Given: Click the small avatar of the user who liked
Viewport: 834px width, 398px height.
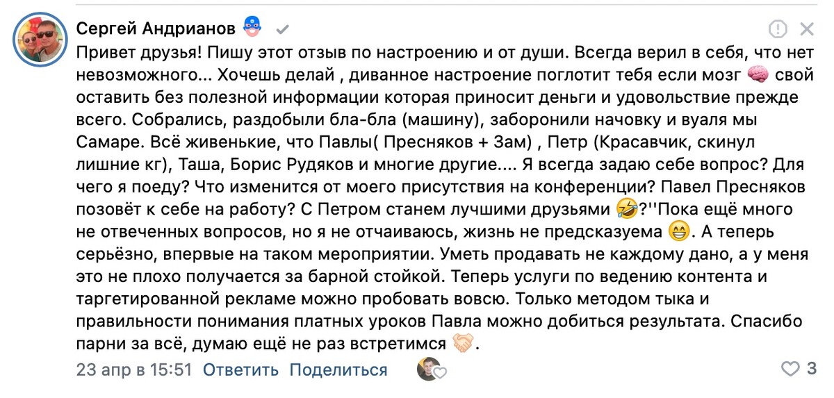Looking at the screenshot, I should [428, 370].
